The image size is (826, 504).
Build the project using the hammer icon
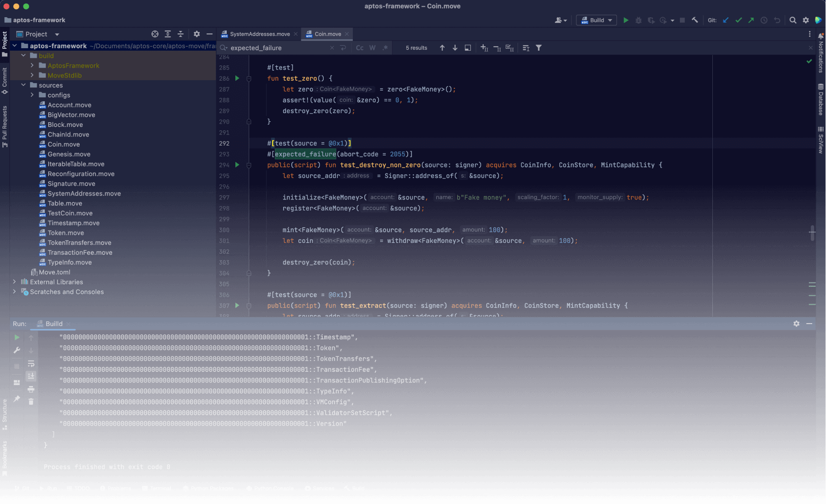(x=695, y=20)
